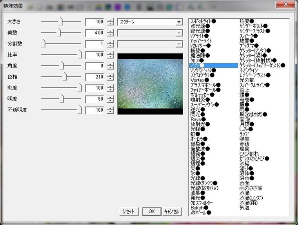Screen dimensions: 298x225
Task: Select プラズマボール effect
Action: [205, 85]
